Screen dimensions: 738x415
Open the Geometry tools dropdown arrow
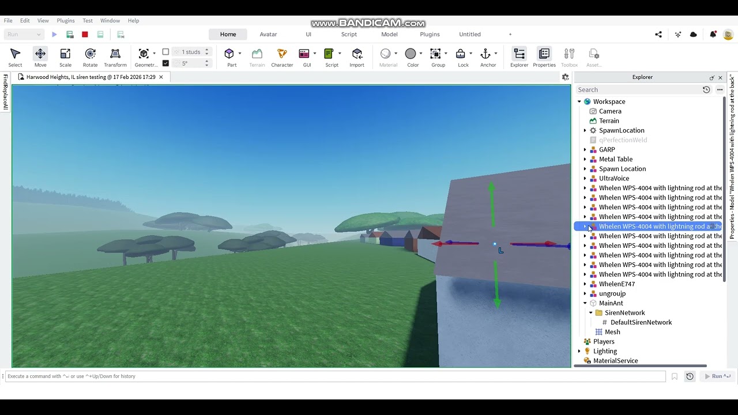154,54
